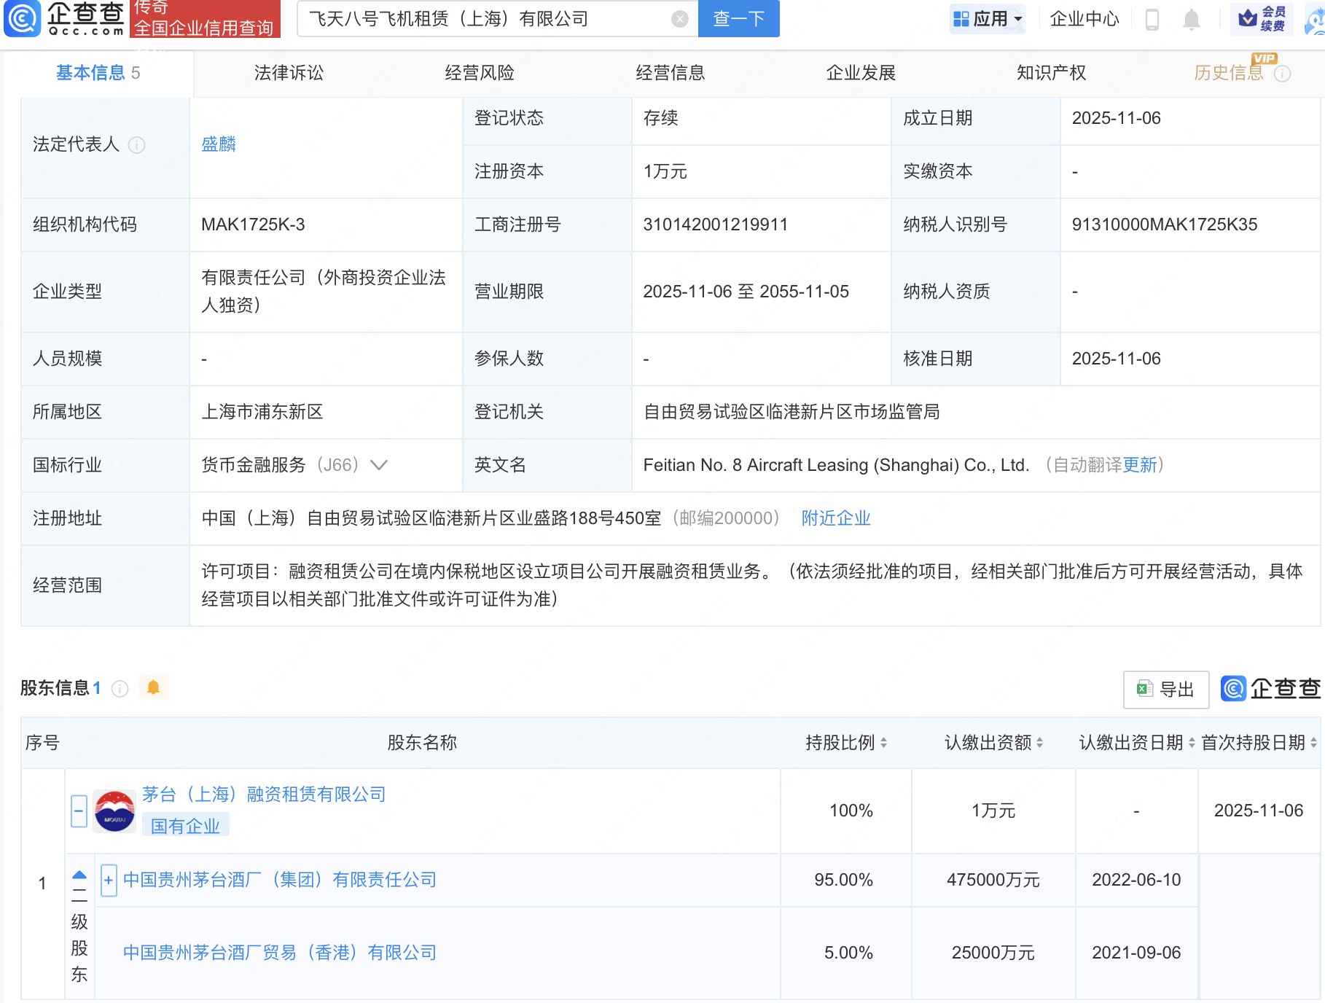Switch to the 法律诉讼 tab

click(x=289, y=73)
